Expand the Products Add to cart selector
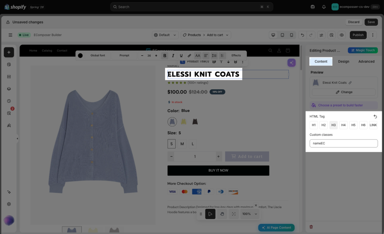384x234 pixels. 206,35
